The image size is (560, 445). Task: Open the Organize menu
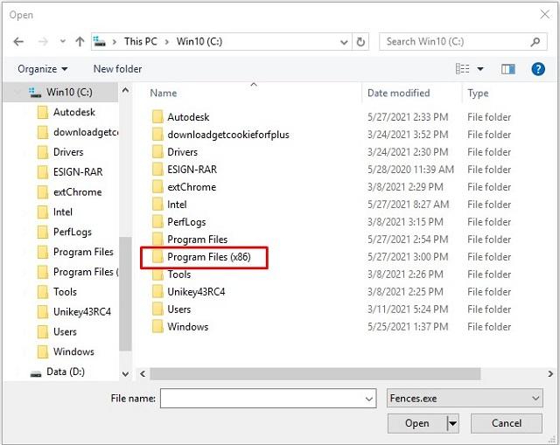[43, 69]
